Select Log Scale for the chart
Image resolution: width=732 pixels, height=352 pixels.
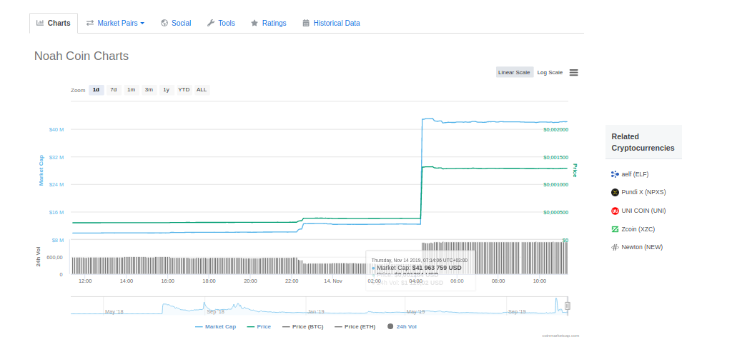[550, 72]
